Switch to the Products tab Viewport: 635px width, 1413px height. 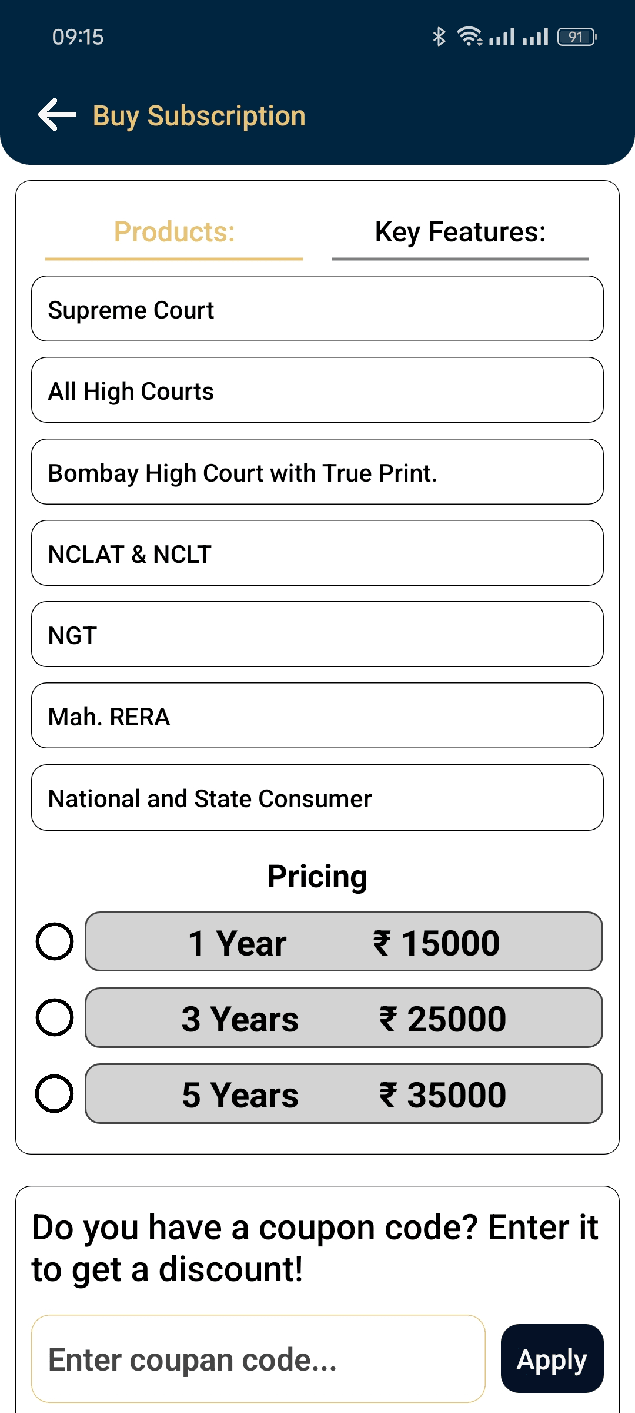click(x=174, y=233)
